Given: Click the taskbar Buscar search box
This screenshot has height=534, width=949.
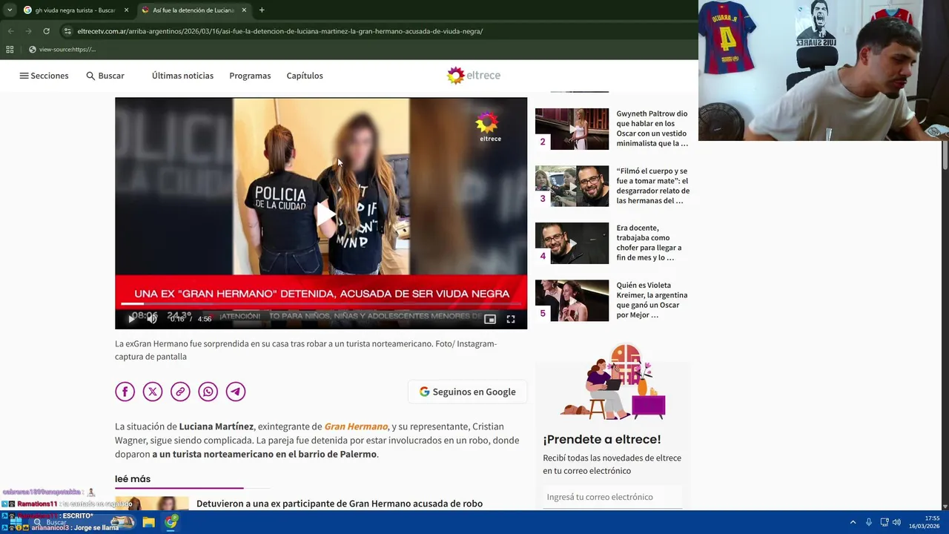Looking at the screenshot, I should [x=84, y=522].
